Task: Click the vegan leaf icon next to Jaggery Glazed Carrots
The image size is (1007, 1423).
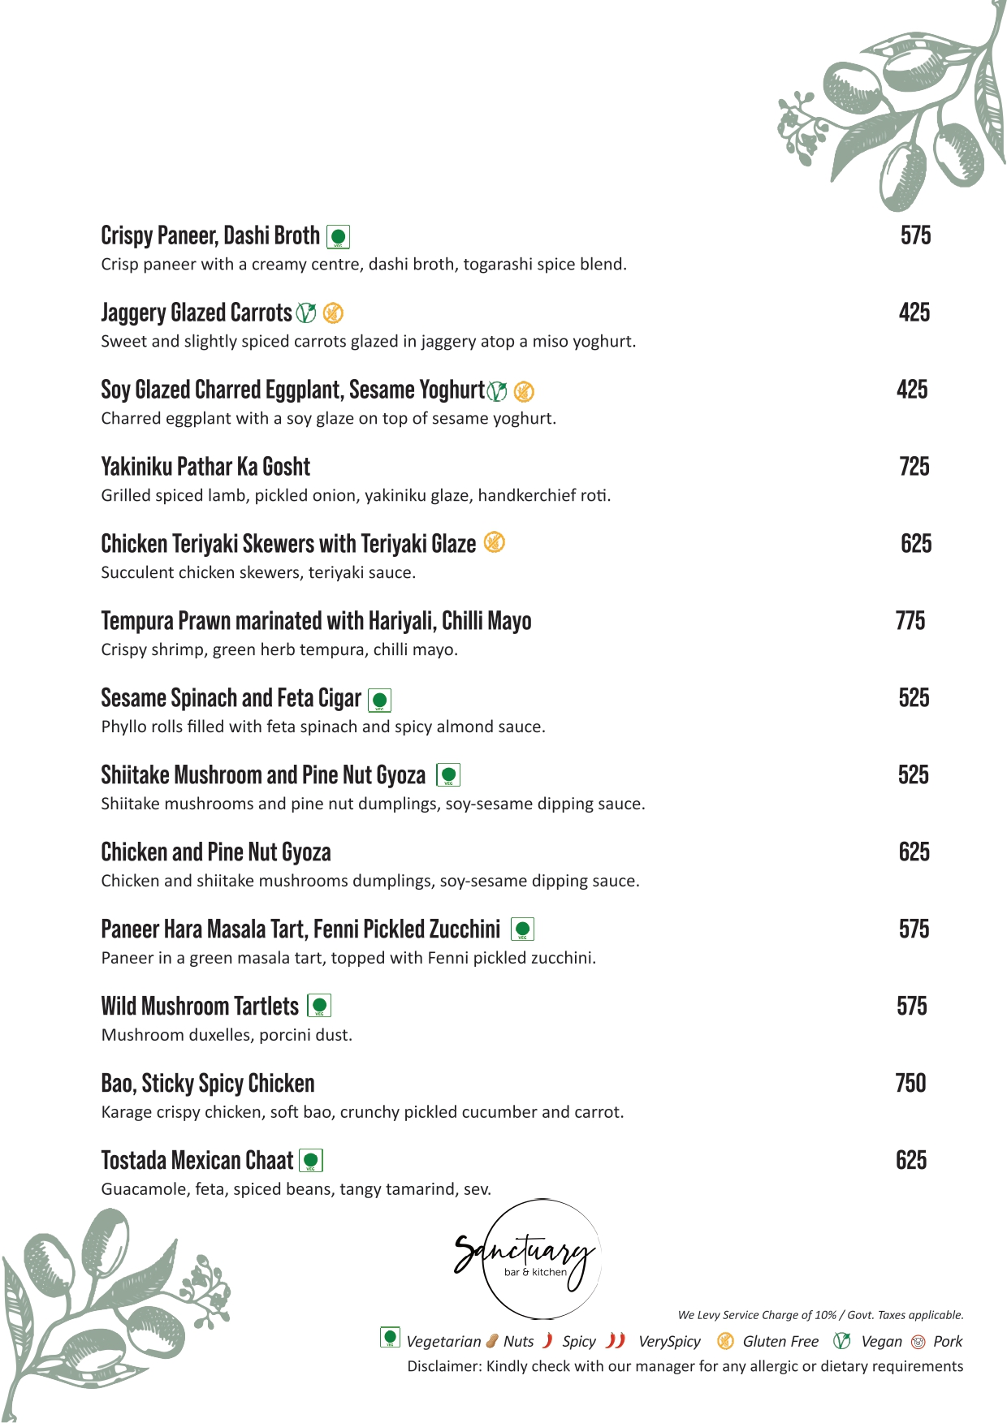Action: click(x=306, y=313)
